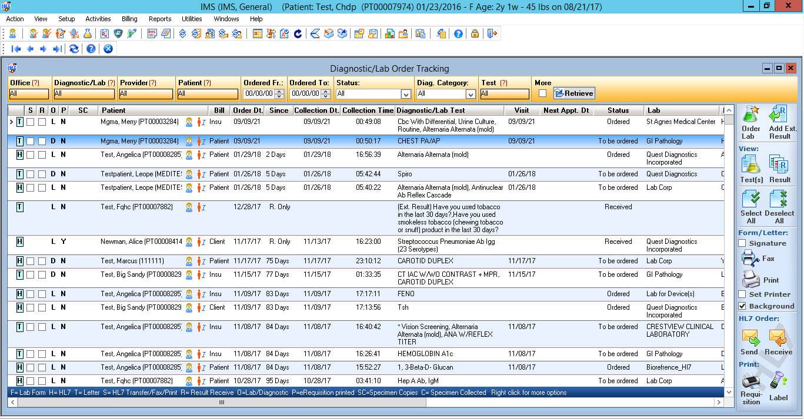Viewport: 804px width, 419px height.
Task: Click the Patient filter input field
Action: tap(207, 94)
